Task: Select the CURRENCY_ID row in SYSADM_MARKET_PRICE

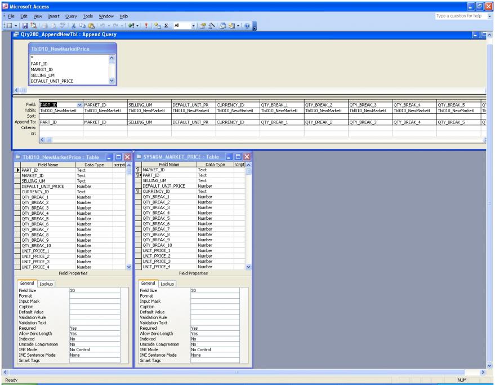Action: (x=169, y=191)
